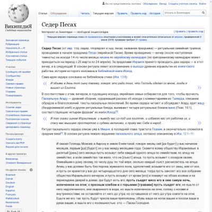
Task: Select the Текущая версия tab
Action: (x=103, y=13)
